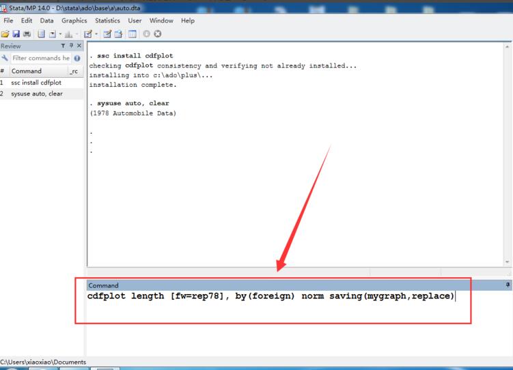Screen dimensions: 513x370
Task: Open the Do-file Editor icon
Action: 87,33
